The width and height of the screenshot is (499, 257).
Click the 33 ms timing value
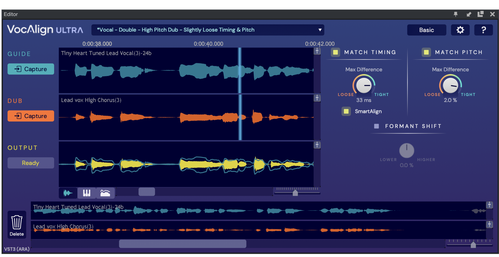point(364,100)
